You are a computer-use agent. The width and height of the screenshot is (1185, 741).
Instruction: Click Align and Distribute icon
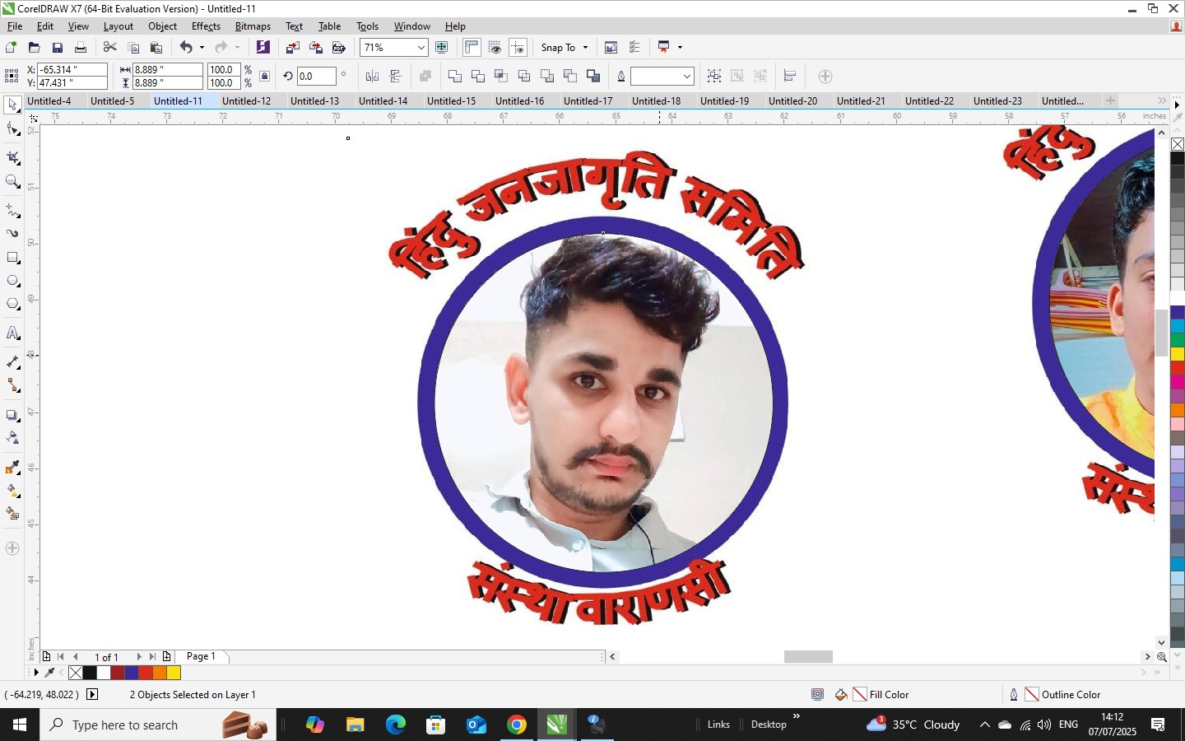click(790, 77)
